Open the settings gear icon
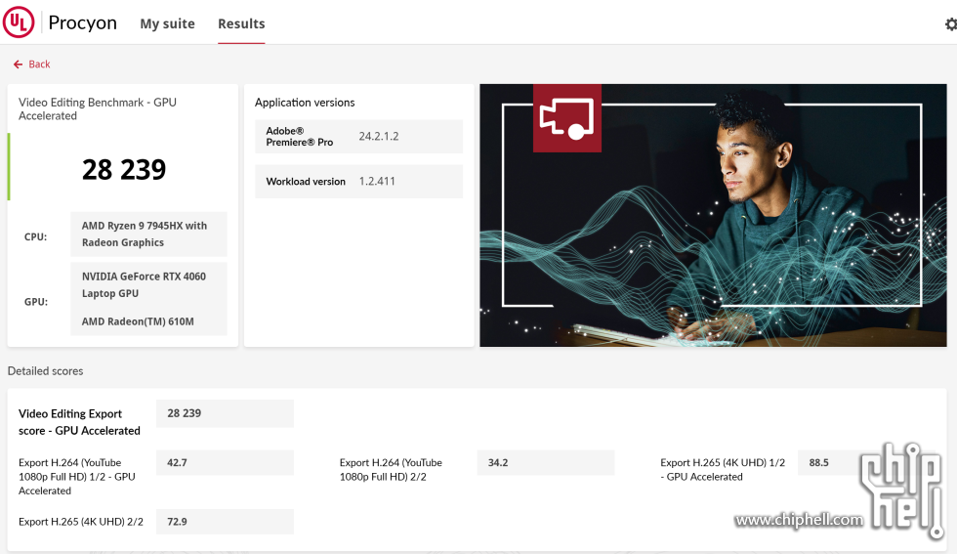Image resolution: width=957 pixels, height=554 pixels. tap(950, 24)
